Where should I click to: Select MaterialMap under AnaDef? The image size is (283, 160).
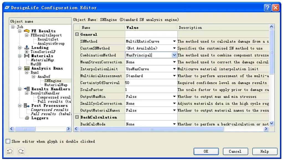click(56, 85)
